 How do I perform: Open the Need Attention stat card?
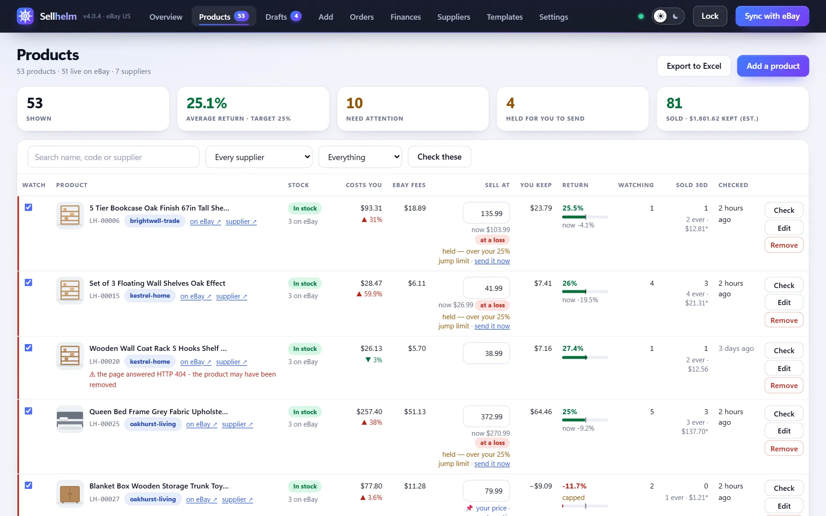[413, 109]
